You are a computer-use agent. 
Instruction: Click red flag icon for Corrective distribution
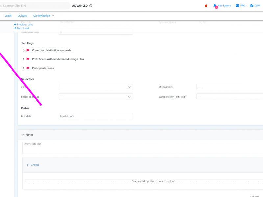28,50
